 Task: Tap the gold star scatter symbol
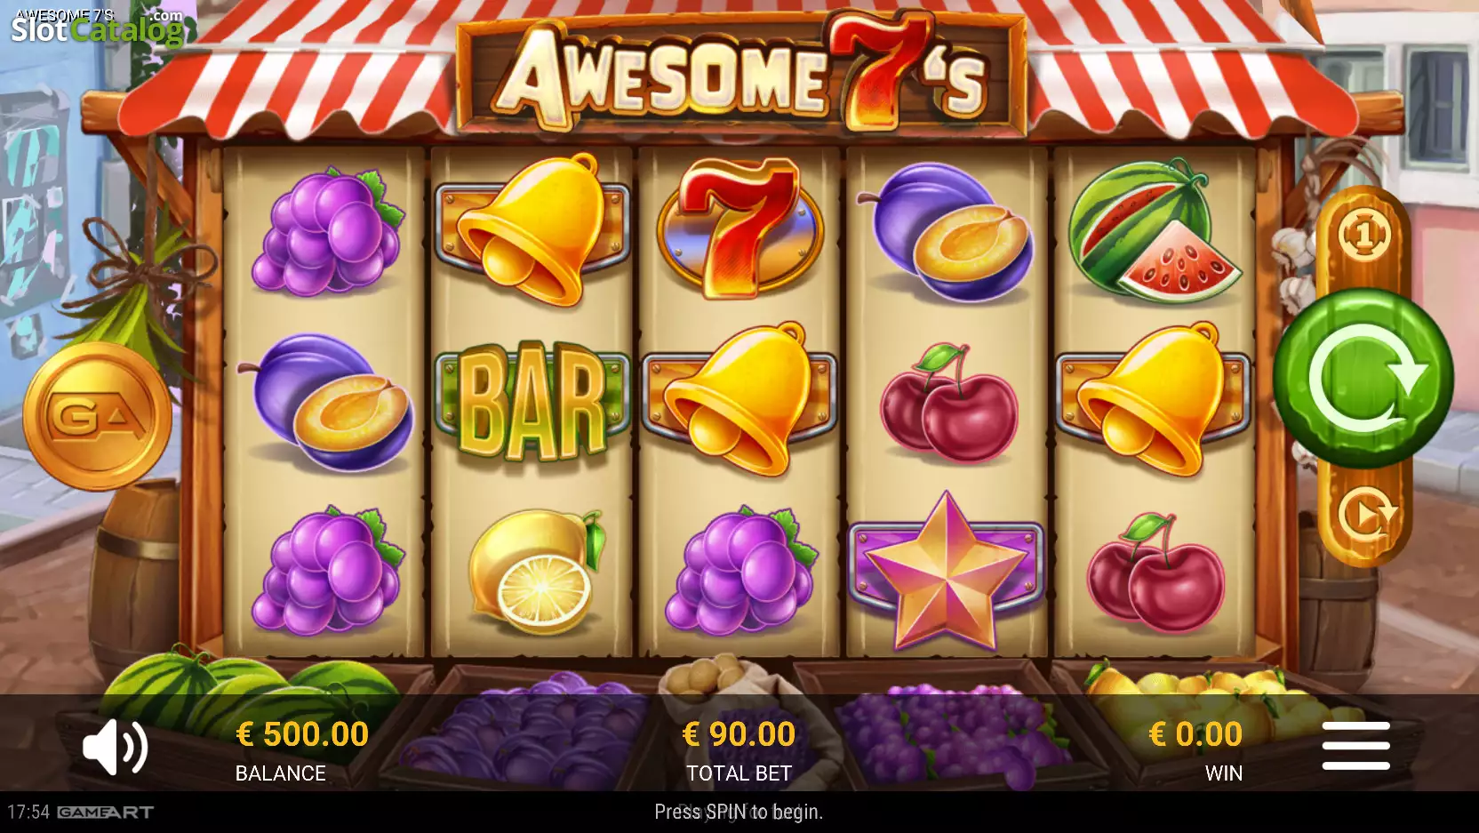(947, 572)
